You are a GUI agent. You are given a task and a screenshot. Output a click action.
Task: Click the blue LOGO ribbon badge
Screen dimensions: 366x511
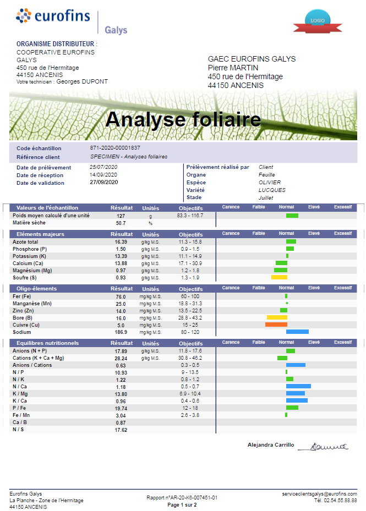click(318, 22)
